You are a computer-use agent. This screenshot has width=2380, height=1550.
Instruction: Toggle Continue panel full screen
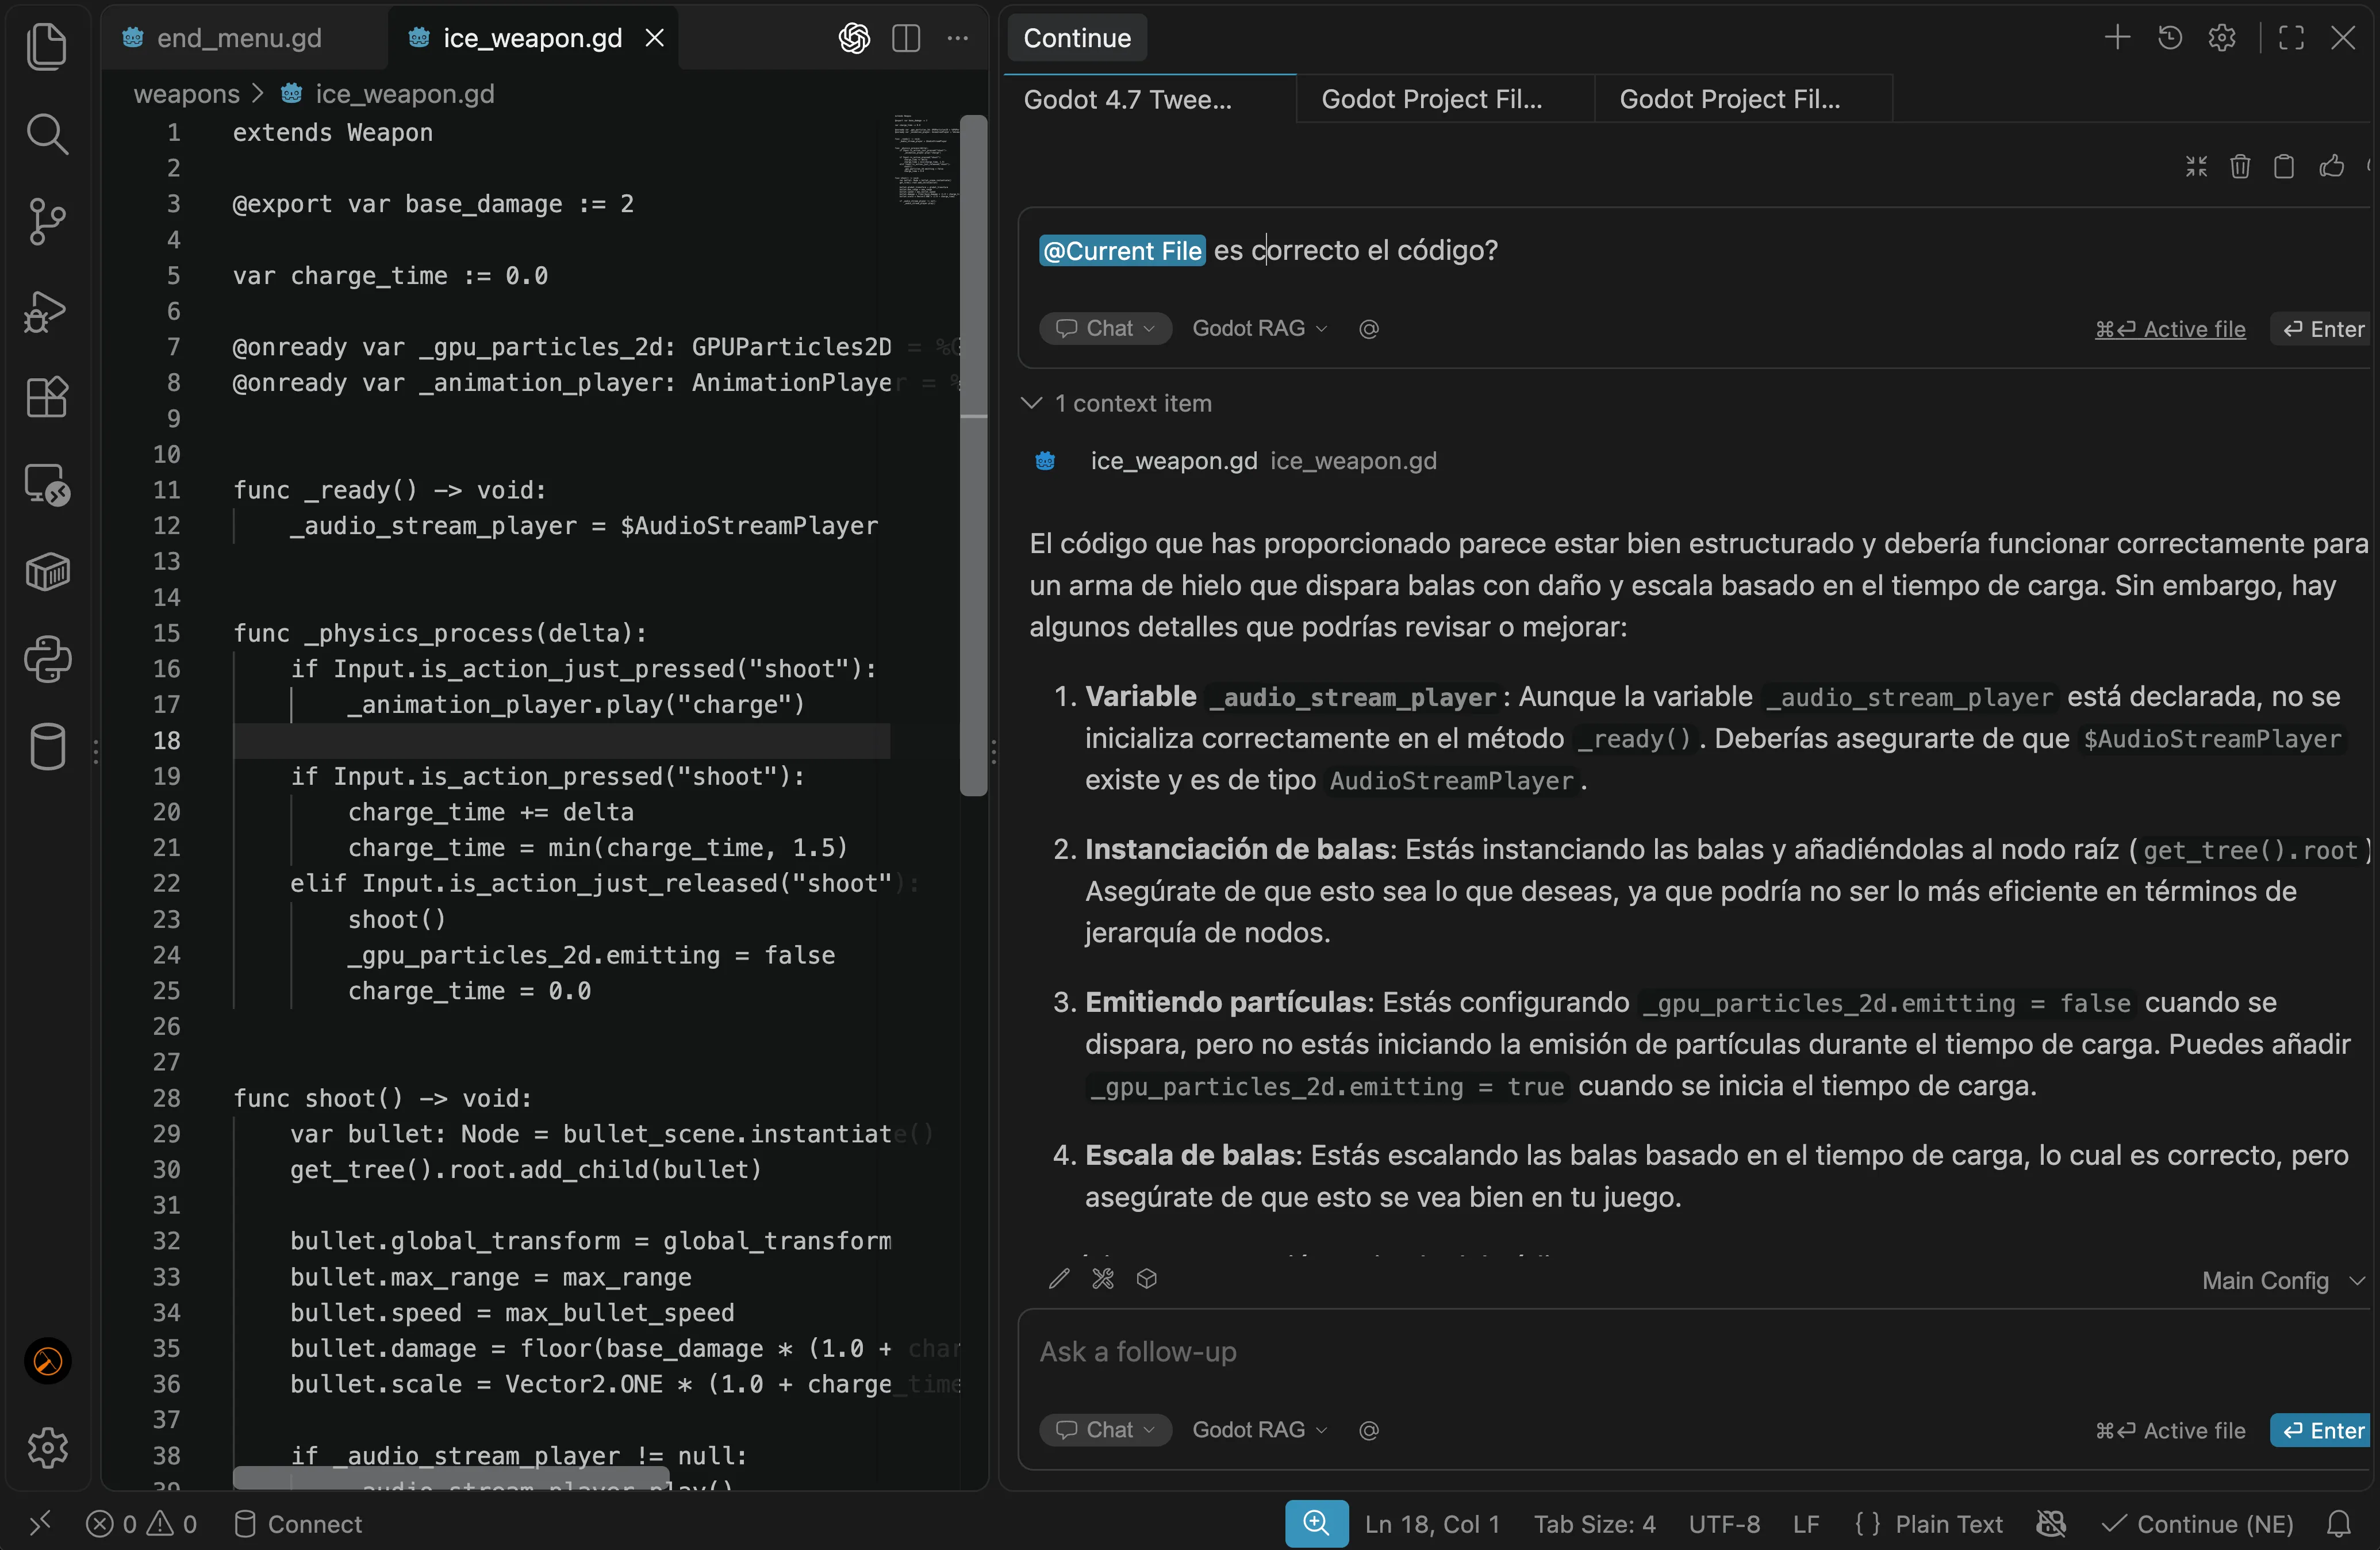pyautogui.click(x=2291, y=38)
